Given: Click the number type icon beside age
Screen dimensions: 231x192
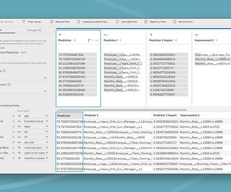Looking at the screenshot, I should pyautogui.click(x=19, y=116).
